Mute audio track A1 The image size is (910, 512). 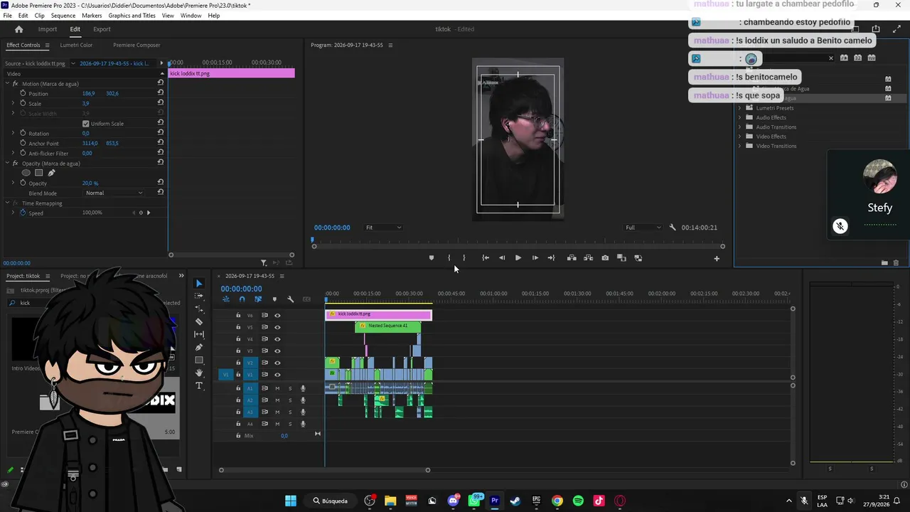pyautogui.click(x=277, y=388)
